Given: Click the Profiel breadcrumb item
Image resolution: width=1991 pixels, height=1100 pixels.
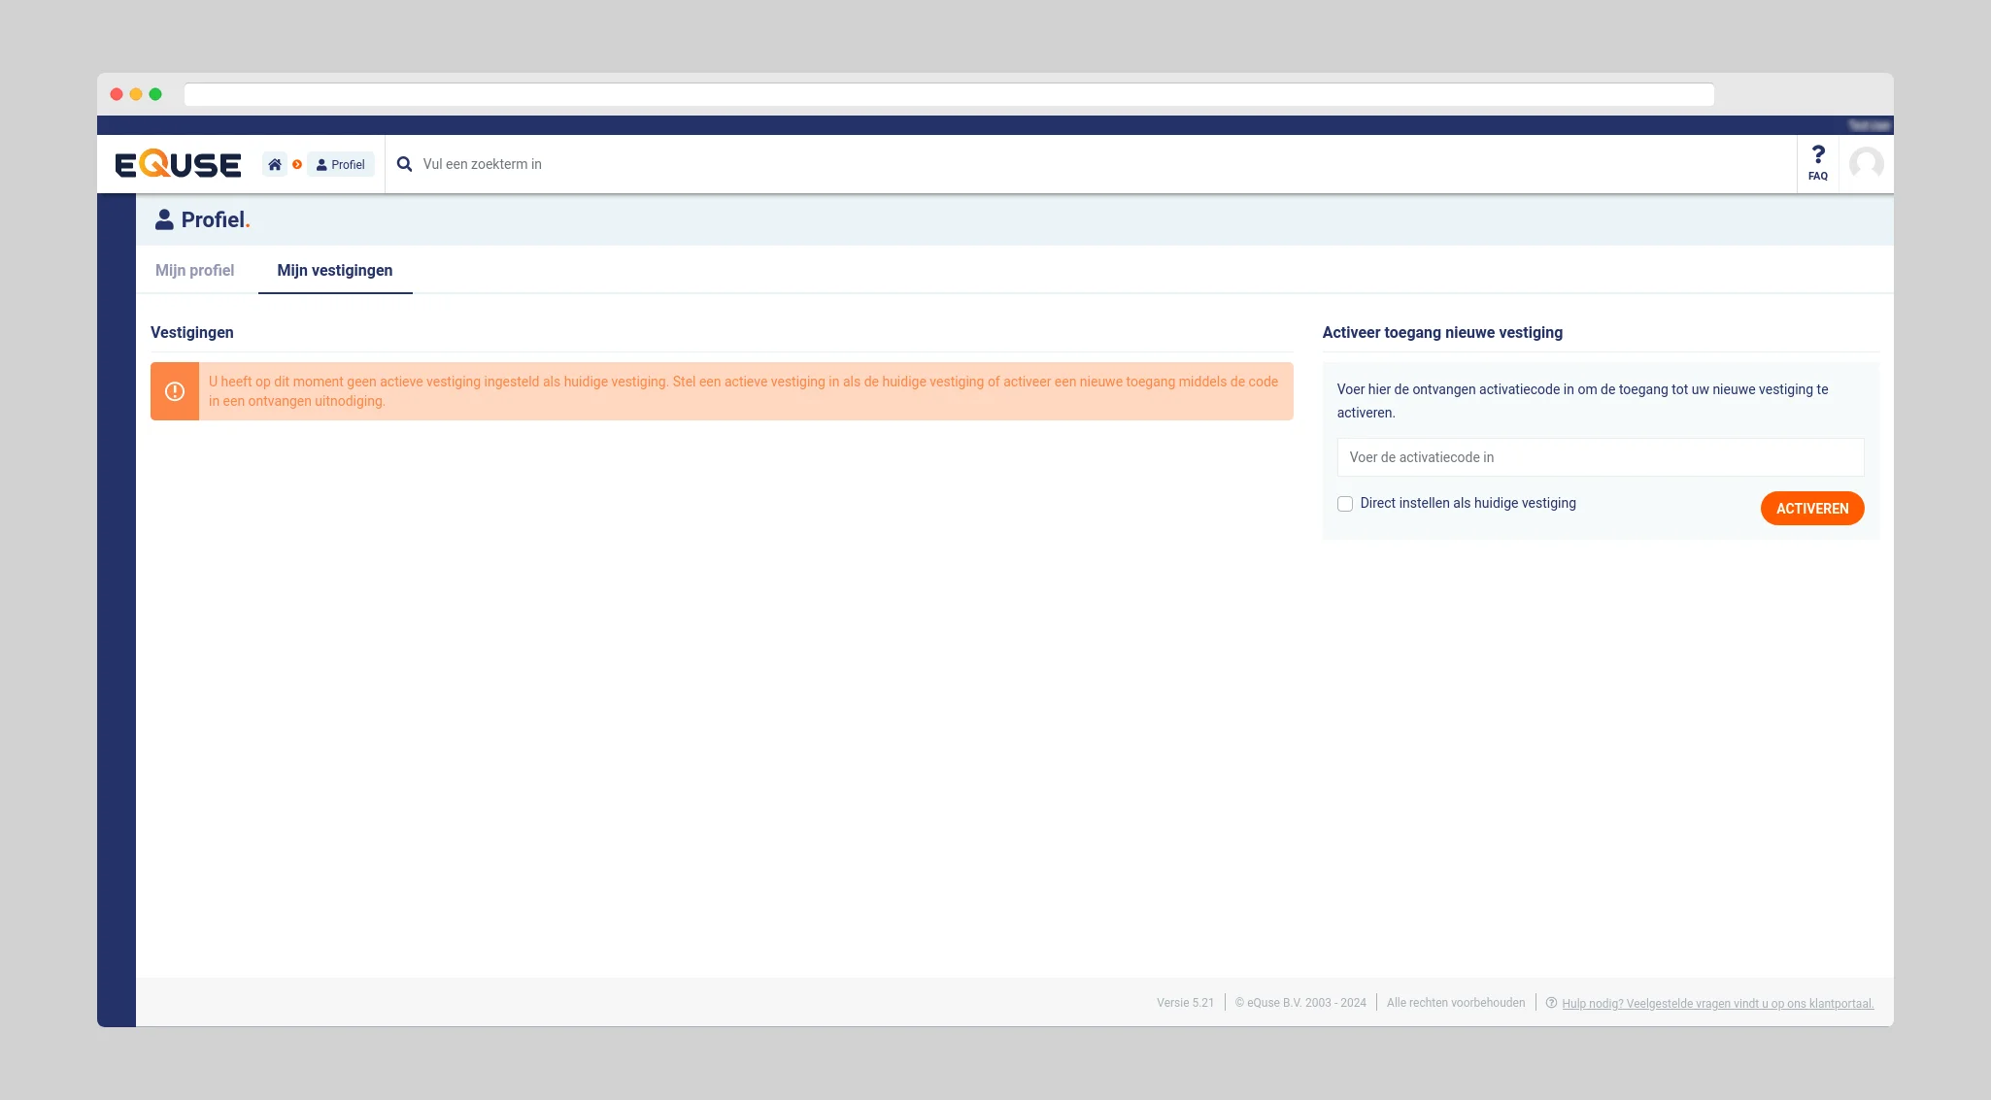Looking at the screenshot, I should tap(341, 164).
